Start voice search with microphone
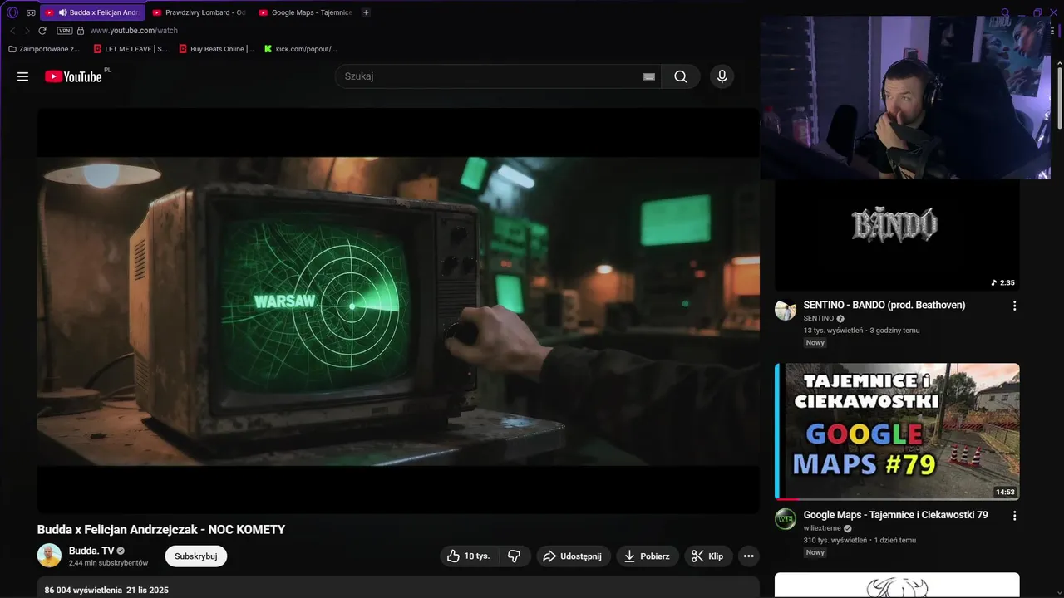This screenshot has width=1064, height=598. click(722, 76)
